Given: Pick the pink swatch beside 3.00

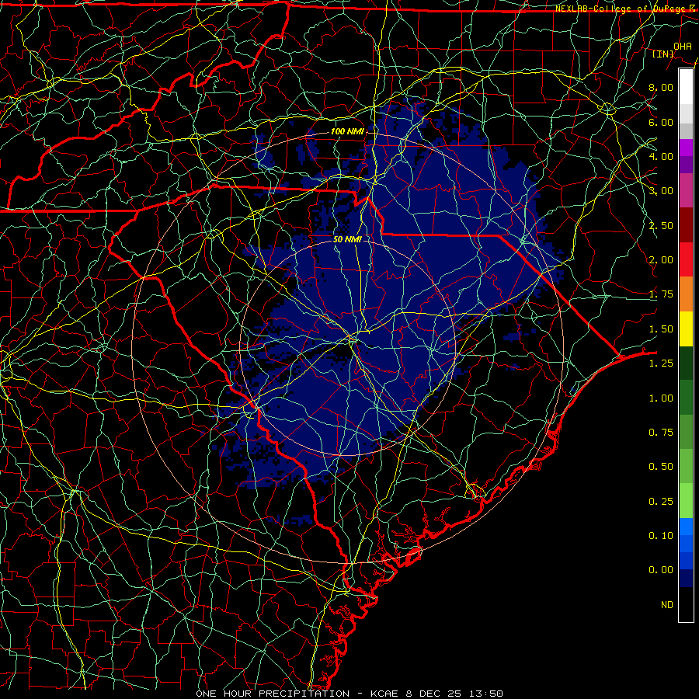Looking at the screenshot, I should [x=686, y=191].
